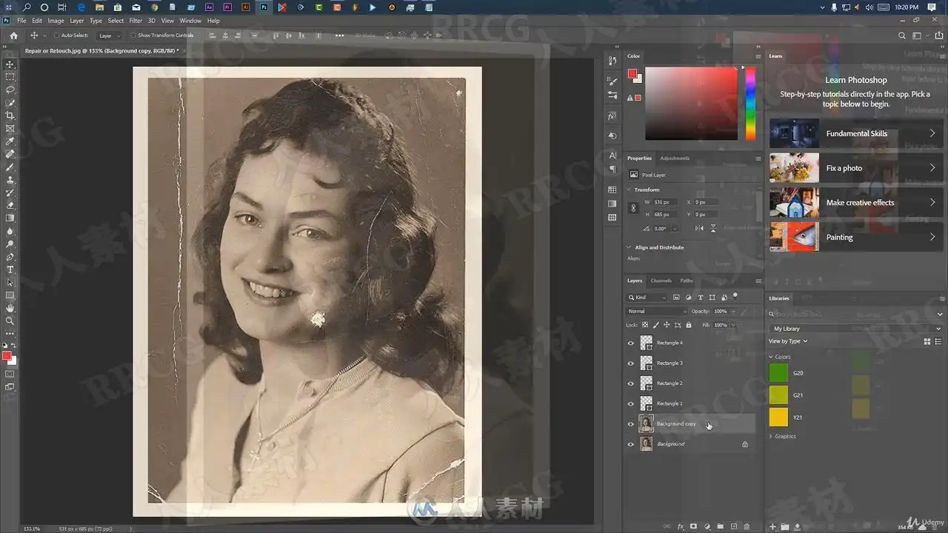Select the Zoom tool in toolbar
Image resolution: width=948 pixels, height=533 pixels.
click(x=10, y=321)
